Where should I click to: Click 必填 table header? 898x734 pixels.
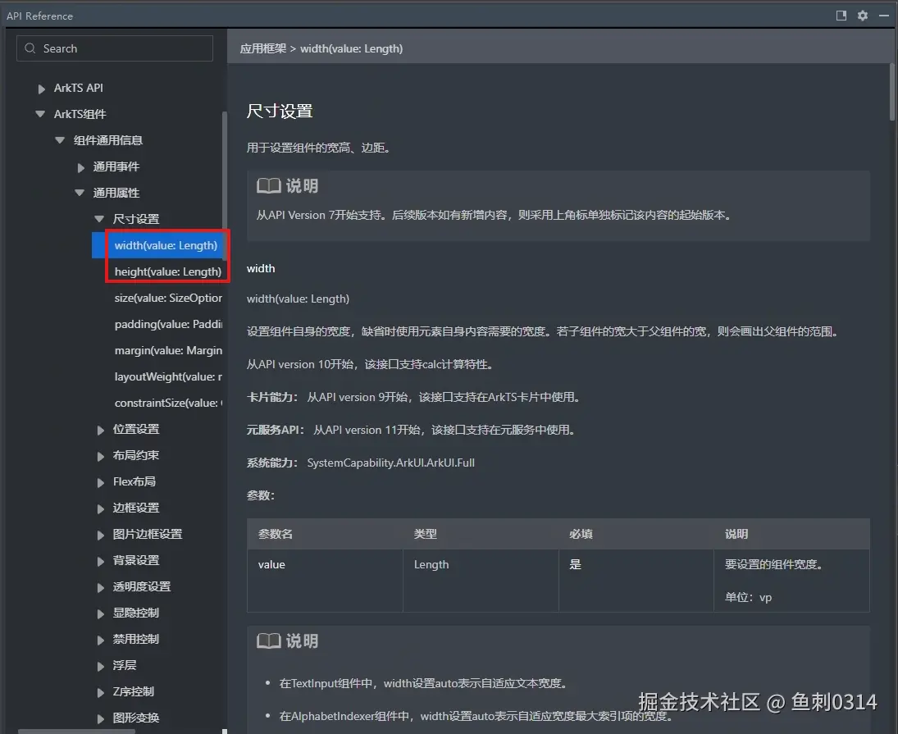coord(581,534)
